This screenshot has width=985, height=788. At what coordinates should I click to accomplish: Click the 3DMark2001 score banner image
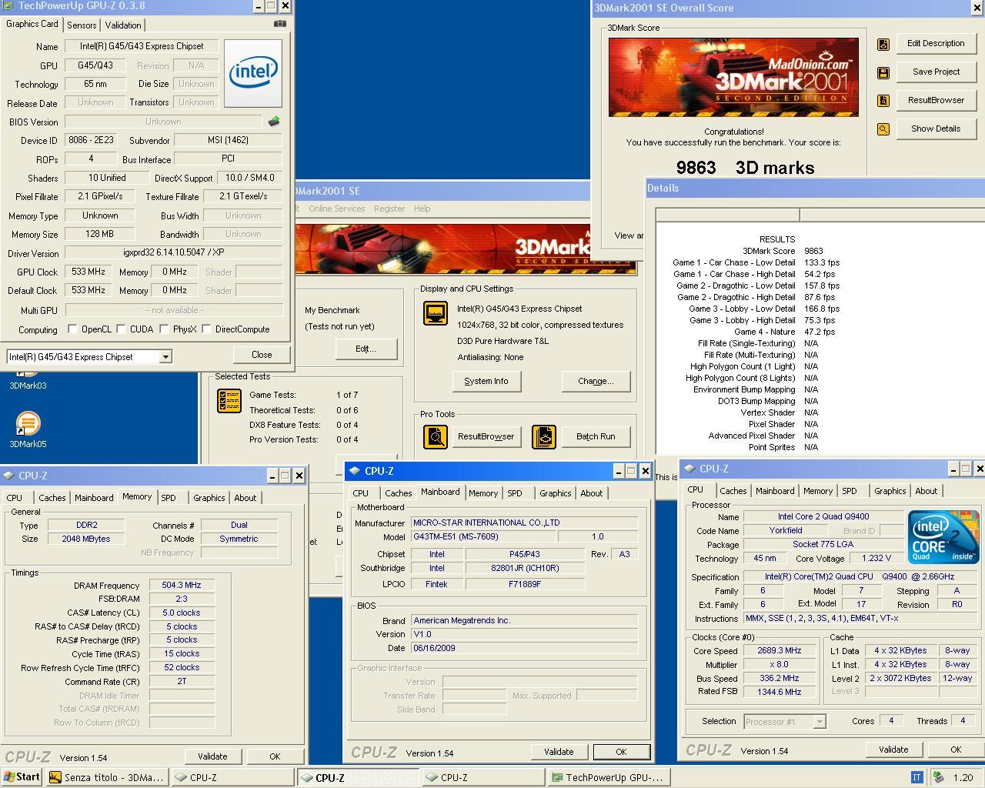click(x=733, y=78)
